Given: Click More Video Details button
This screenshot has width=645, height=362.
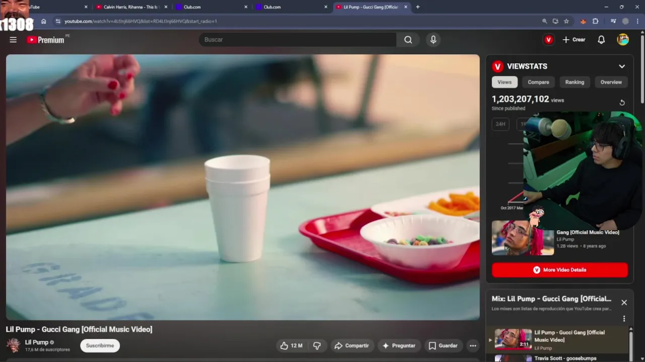Looking at the screenshot, I should [x=560, y=270].
